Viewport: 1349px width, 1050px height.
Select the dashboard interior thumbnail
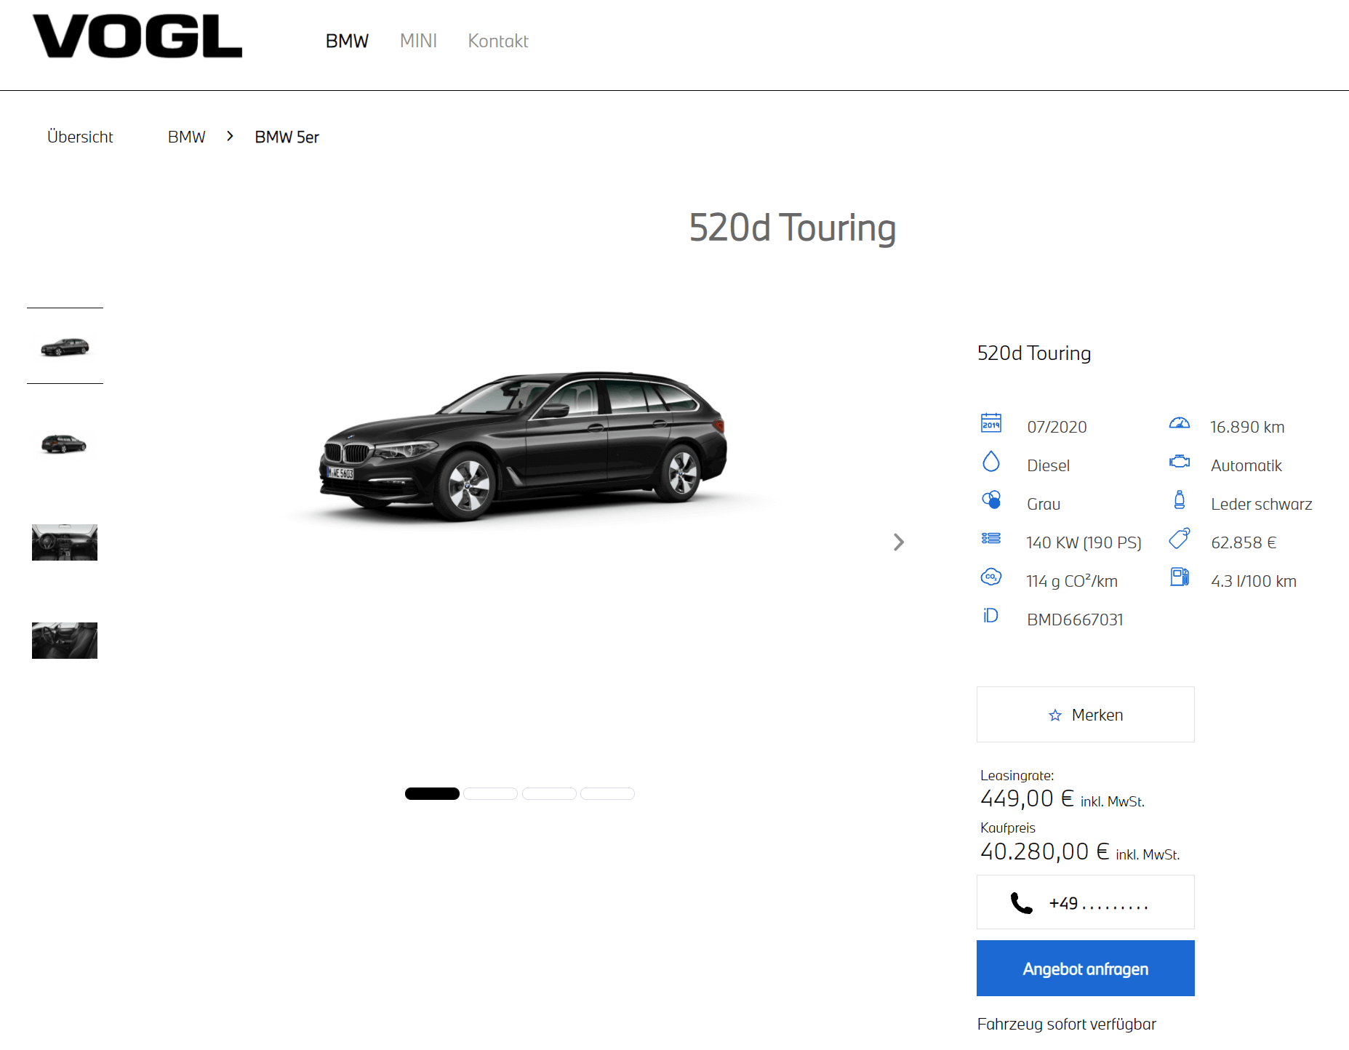(65, 542)
